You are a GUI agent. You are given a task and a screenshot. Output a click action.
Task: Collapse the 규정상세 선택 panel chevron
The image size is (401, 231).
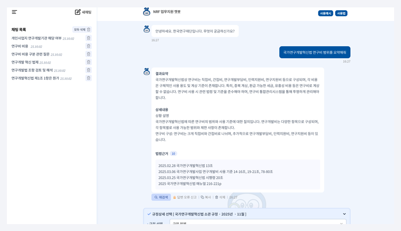[344, 214]
